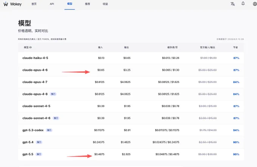Click cache price $0.04875 / $0.4875
The image size is (257, 167).
(x=167, y=154)
